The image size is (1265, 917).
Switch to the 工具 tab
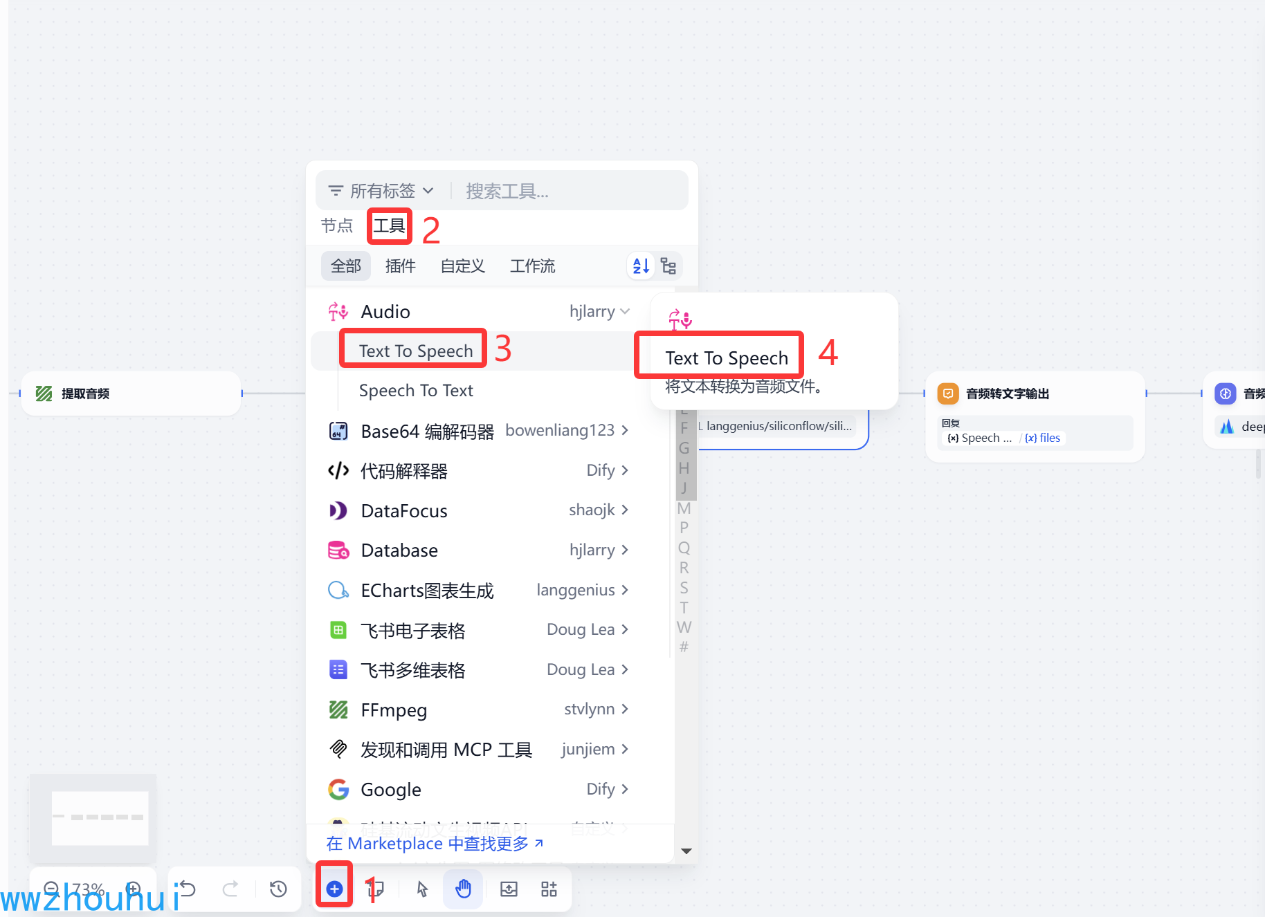tap(389, 225)
